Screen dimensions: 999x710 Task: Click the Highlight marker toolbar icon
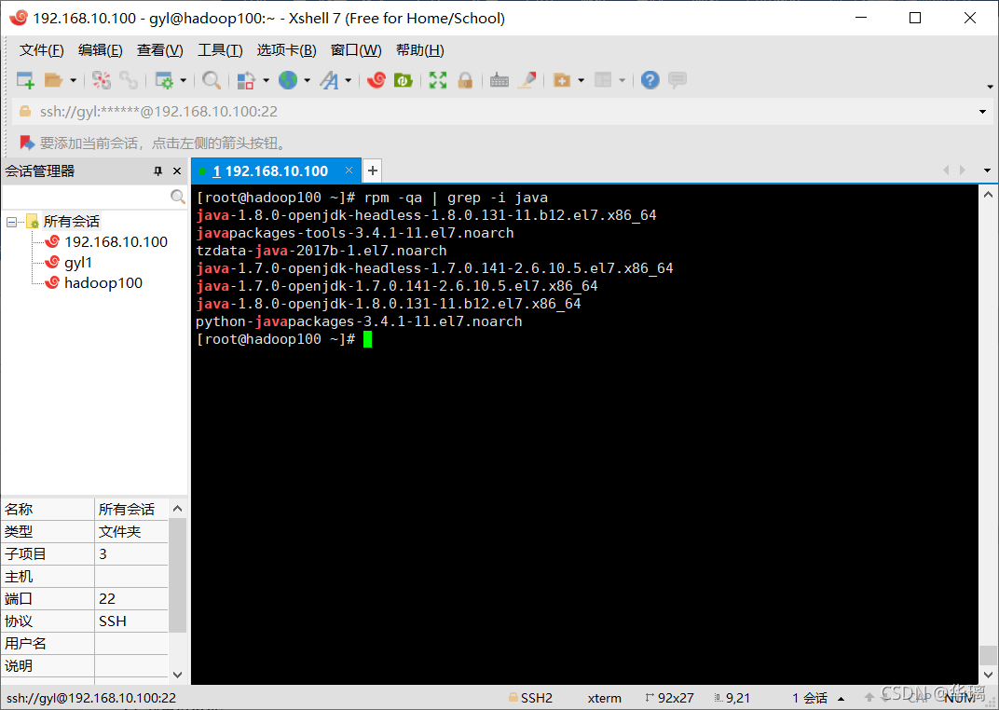[x=527, y=80]
